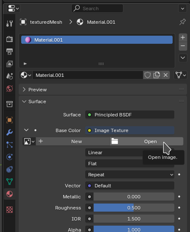Click the properties Search field
Image resolution: width=190 pixels, height=232 pixels.
click(97, 8)
